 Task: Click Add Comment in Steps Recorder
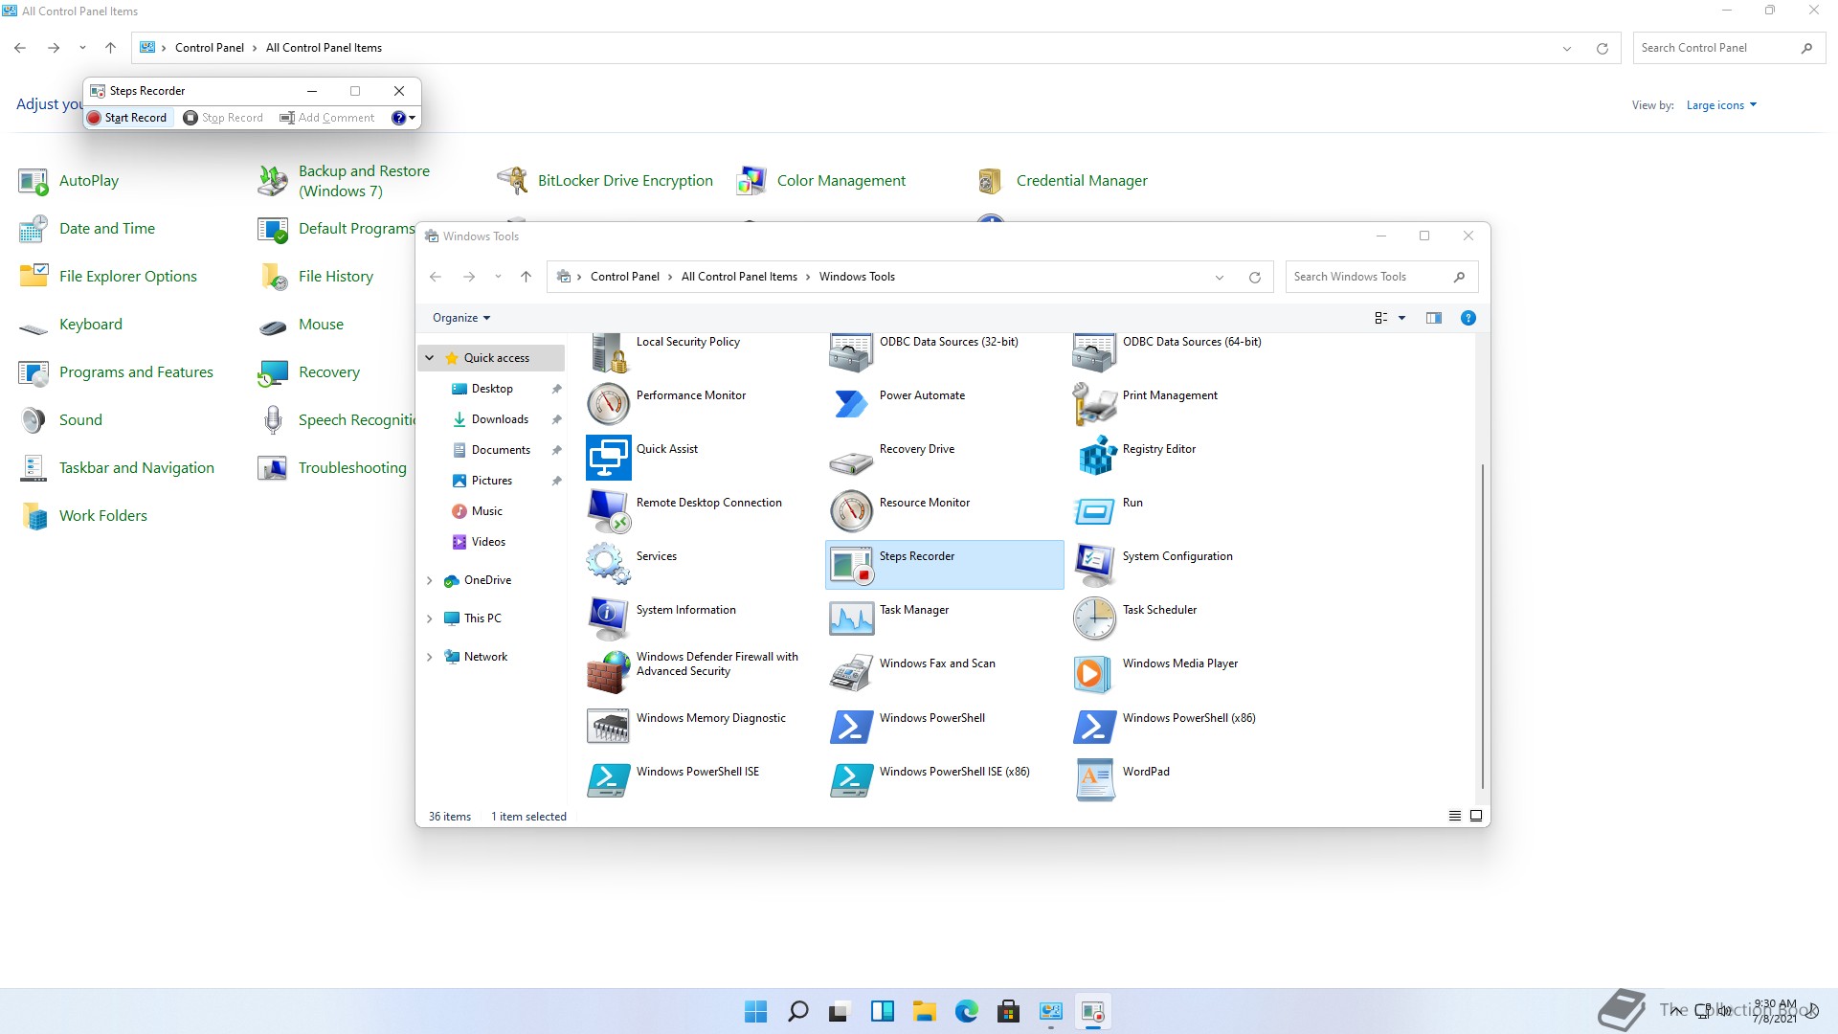pos(327,118)
